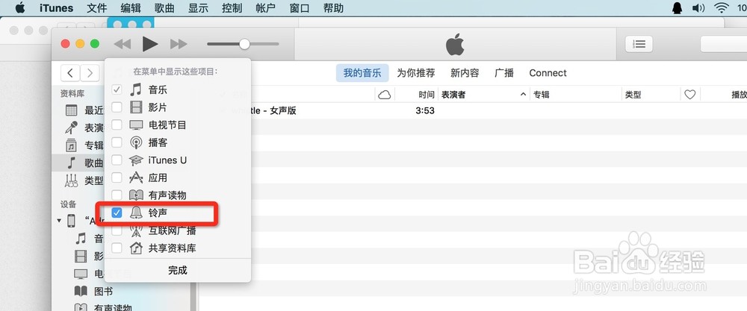Screen dimensions: 747x311
Task: Click the house icon beside 共享资料库
Action: 136,248
